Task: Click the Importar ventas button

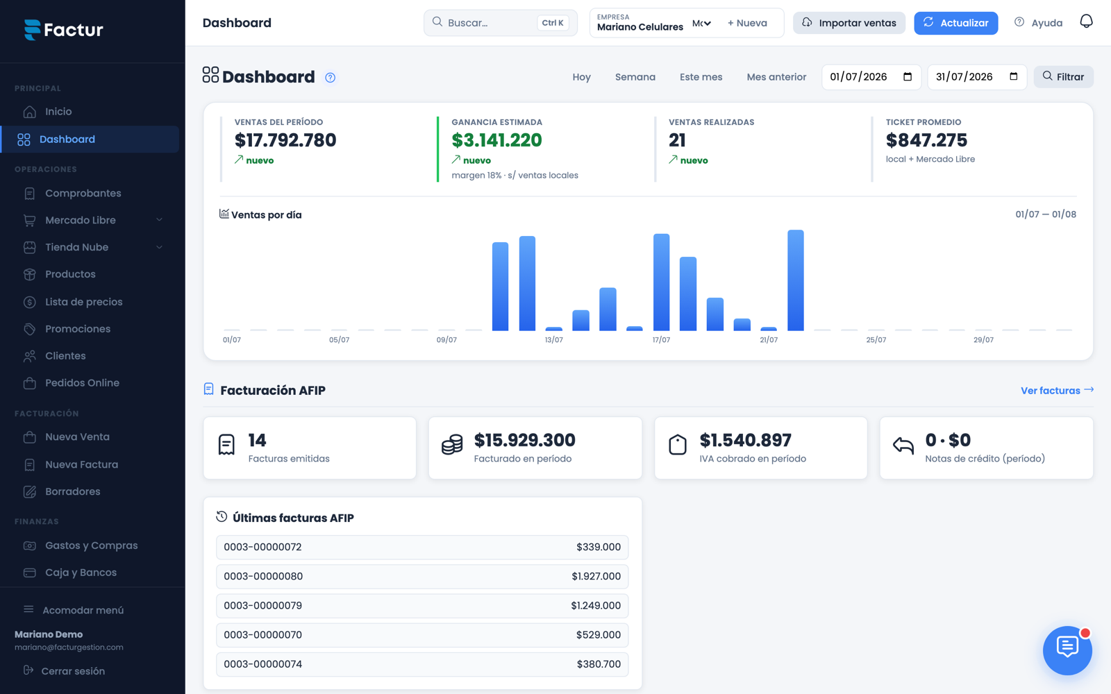Action: [x=849, y=23]
